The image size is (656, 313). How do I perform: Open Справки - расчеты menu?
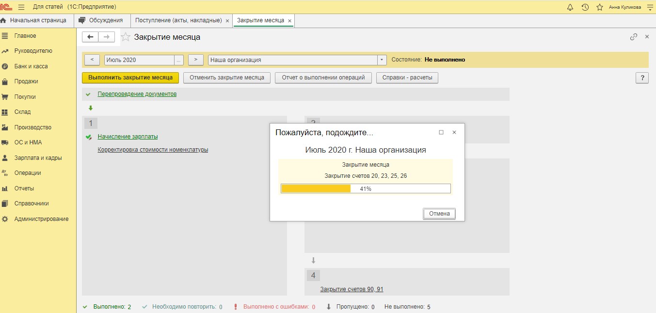407,78
